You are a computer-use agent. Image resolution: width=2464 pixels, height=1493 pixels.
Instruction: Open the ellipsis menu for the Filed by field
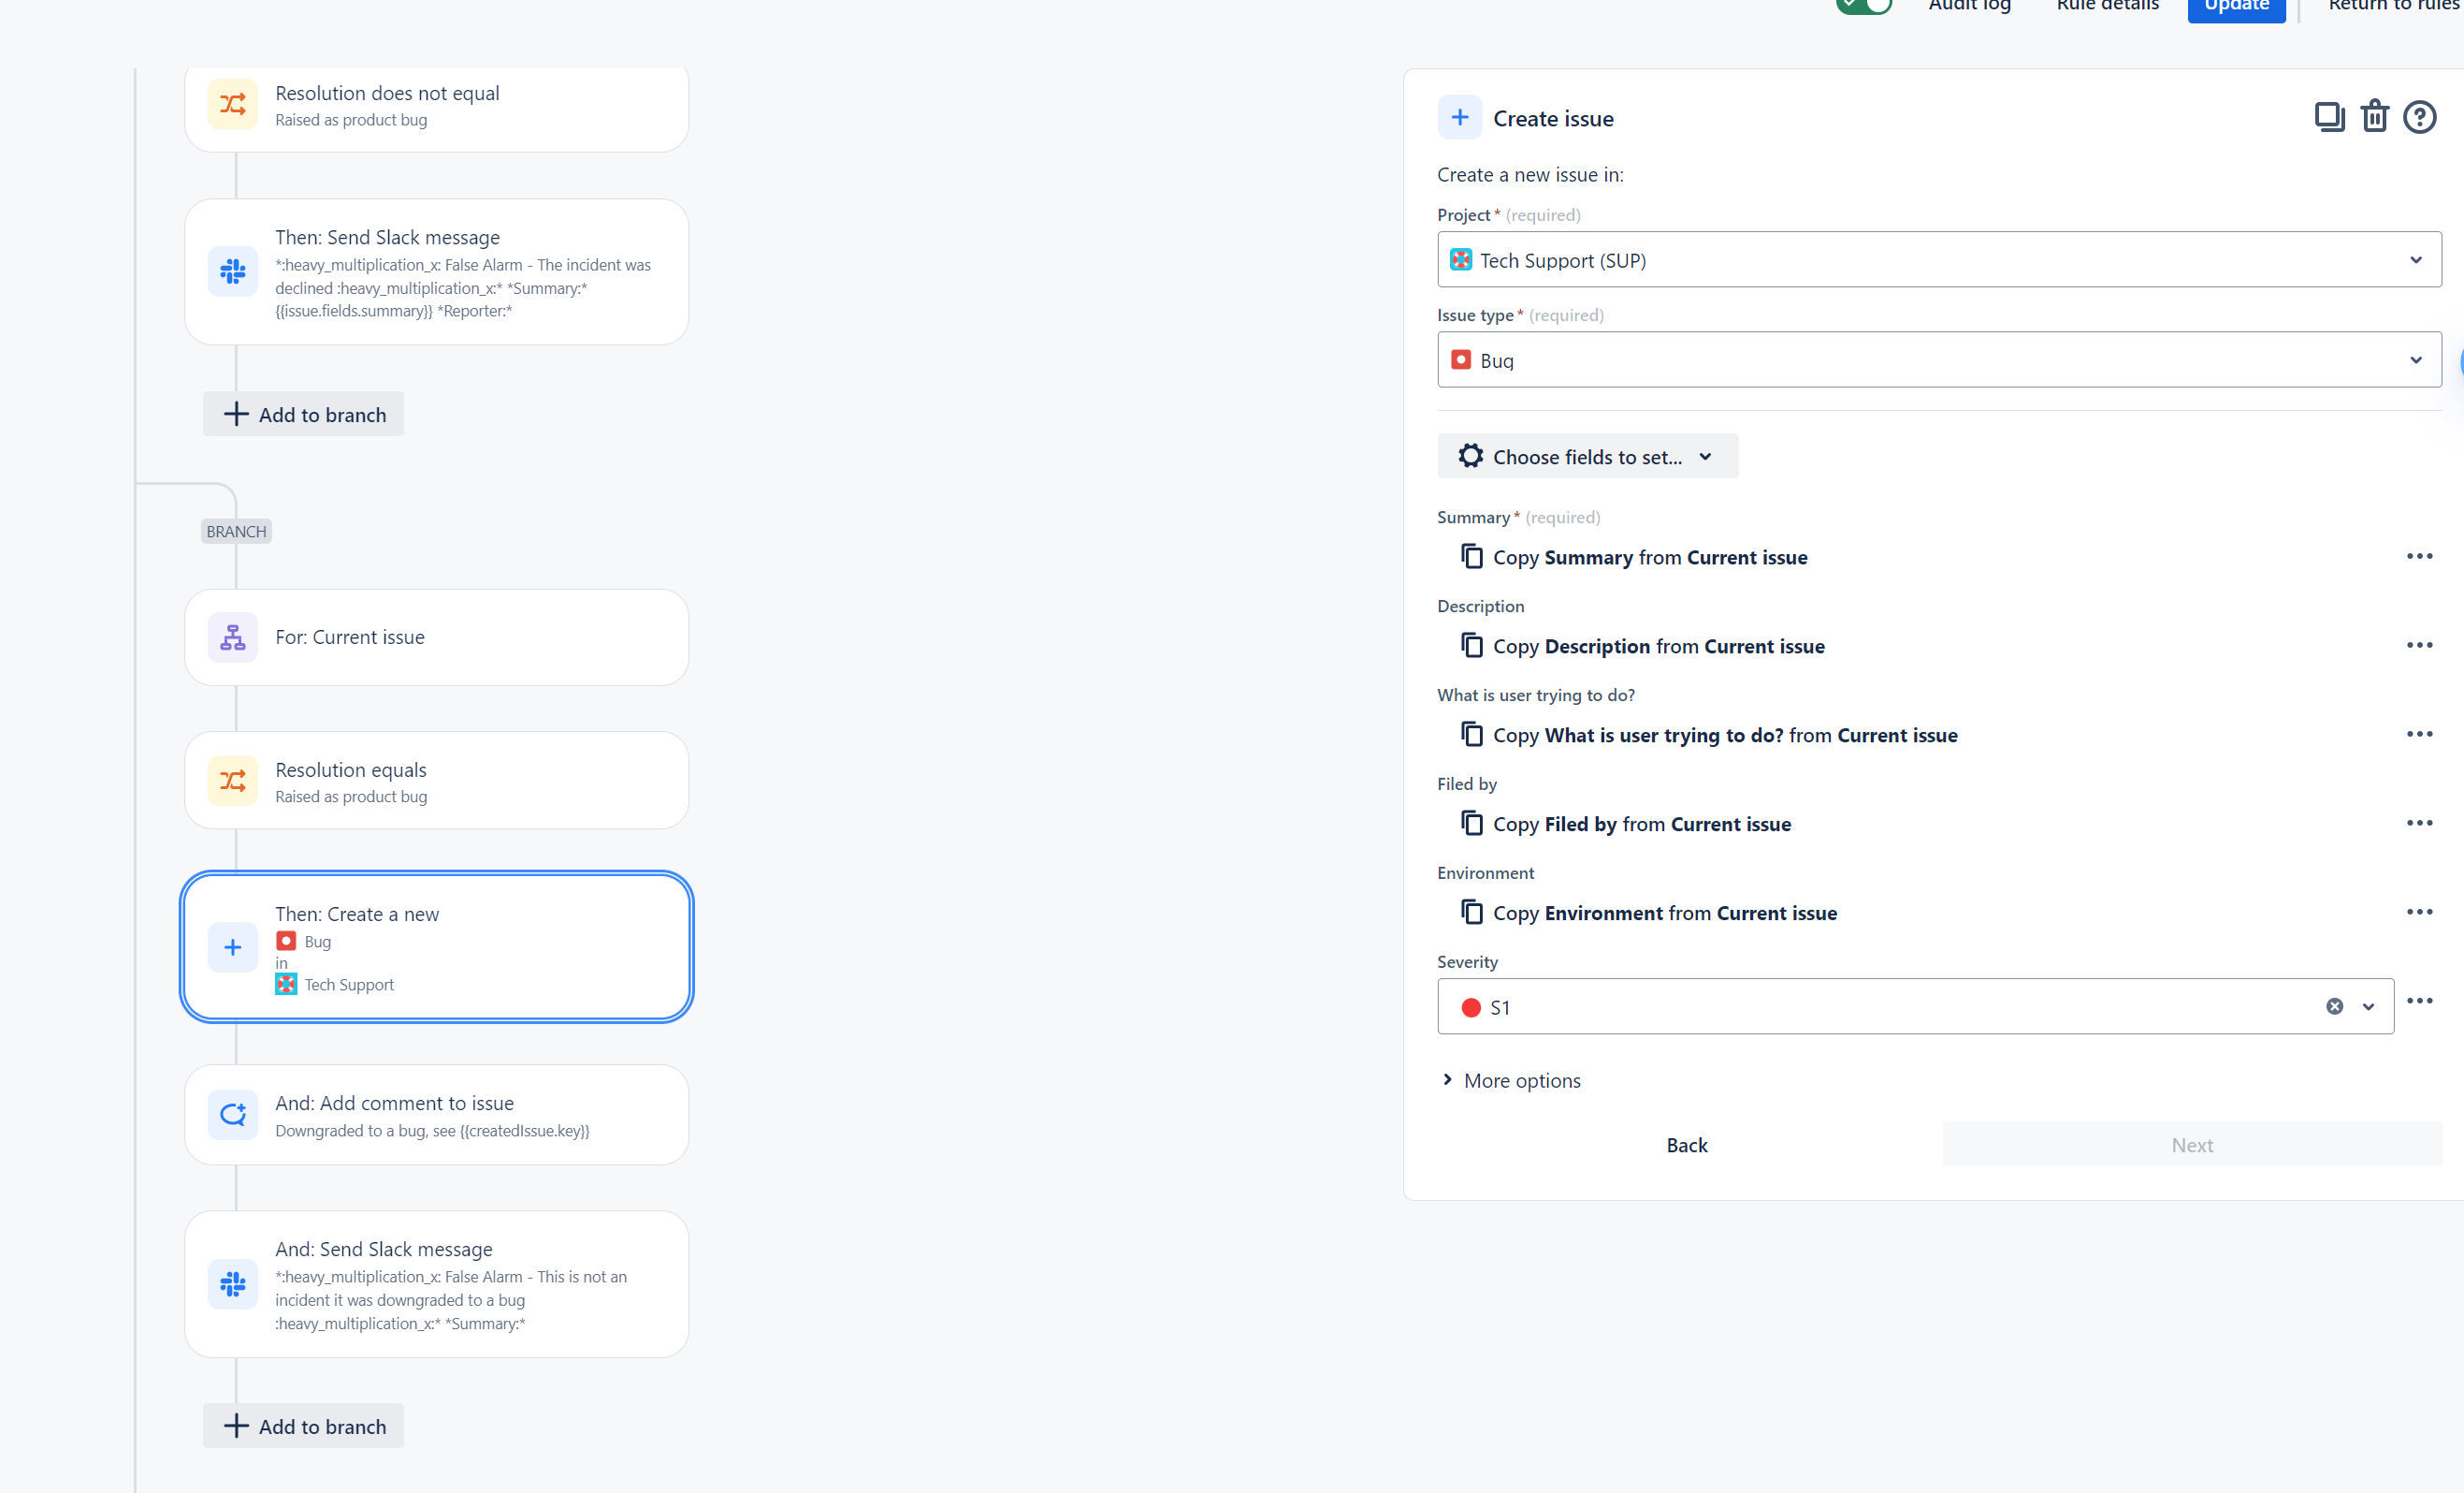tap(2419, 824)
